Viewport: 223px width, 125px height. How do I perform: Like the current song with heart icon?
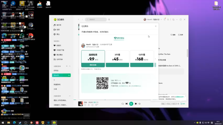pyautogui.click(x=85, y=105)
